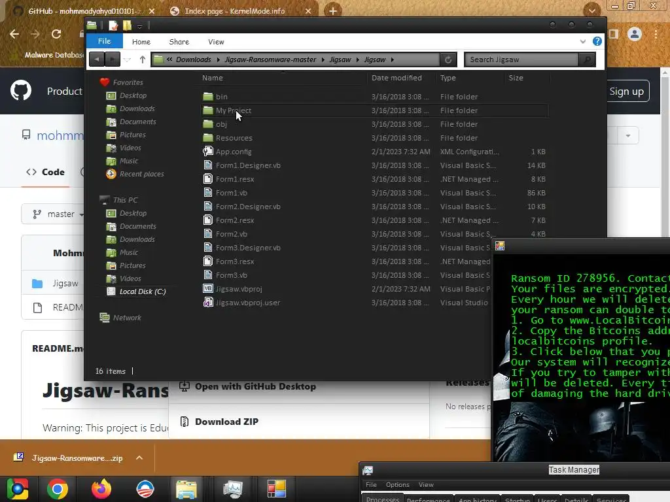The width and height of the screenshot is (670, 502).
Task: Open Firefox from the taskbar
Action: (101, 489)
